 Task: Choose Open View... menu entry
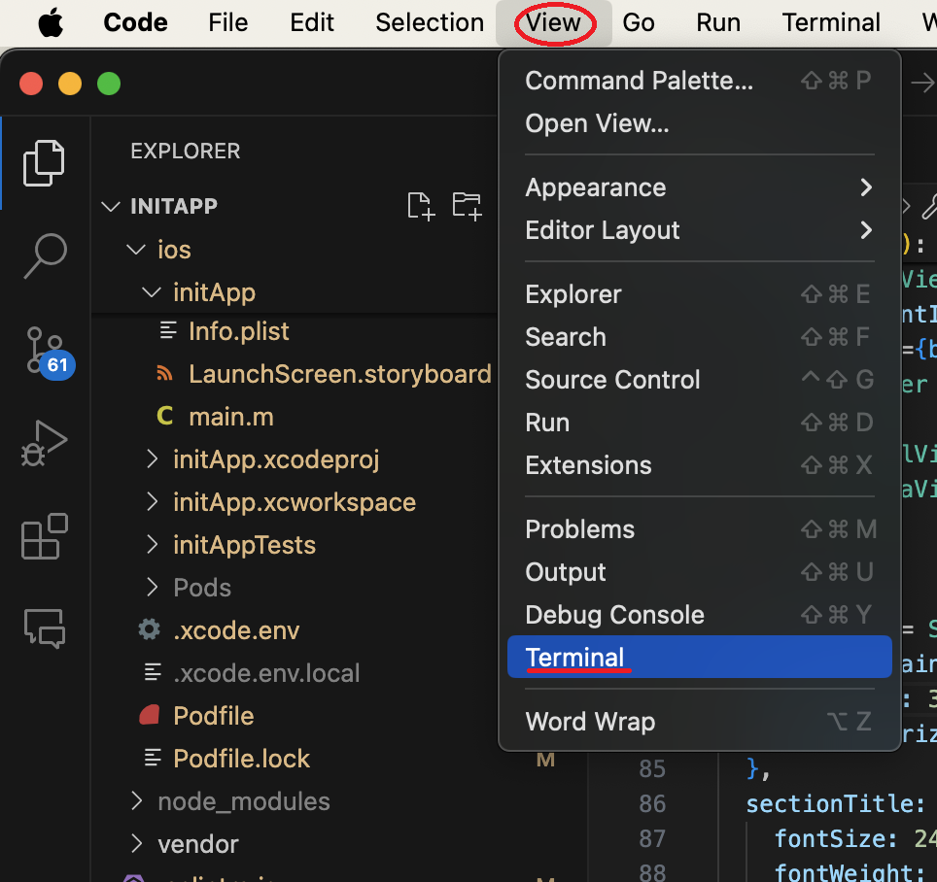click(x=699, y=123)
